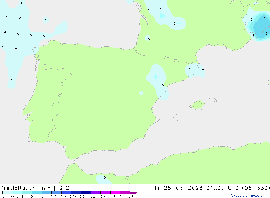The height and width of the screenshot is (198, 270).
Task: Select the 30–35 mm purple legend swatch
Action: [96, 193]
